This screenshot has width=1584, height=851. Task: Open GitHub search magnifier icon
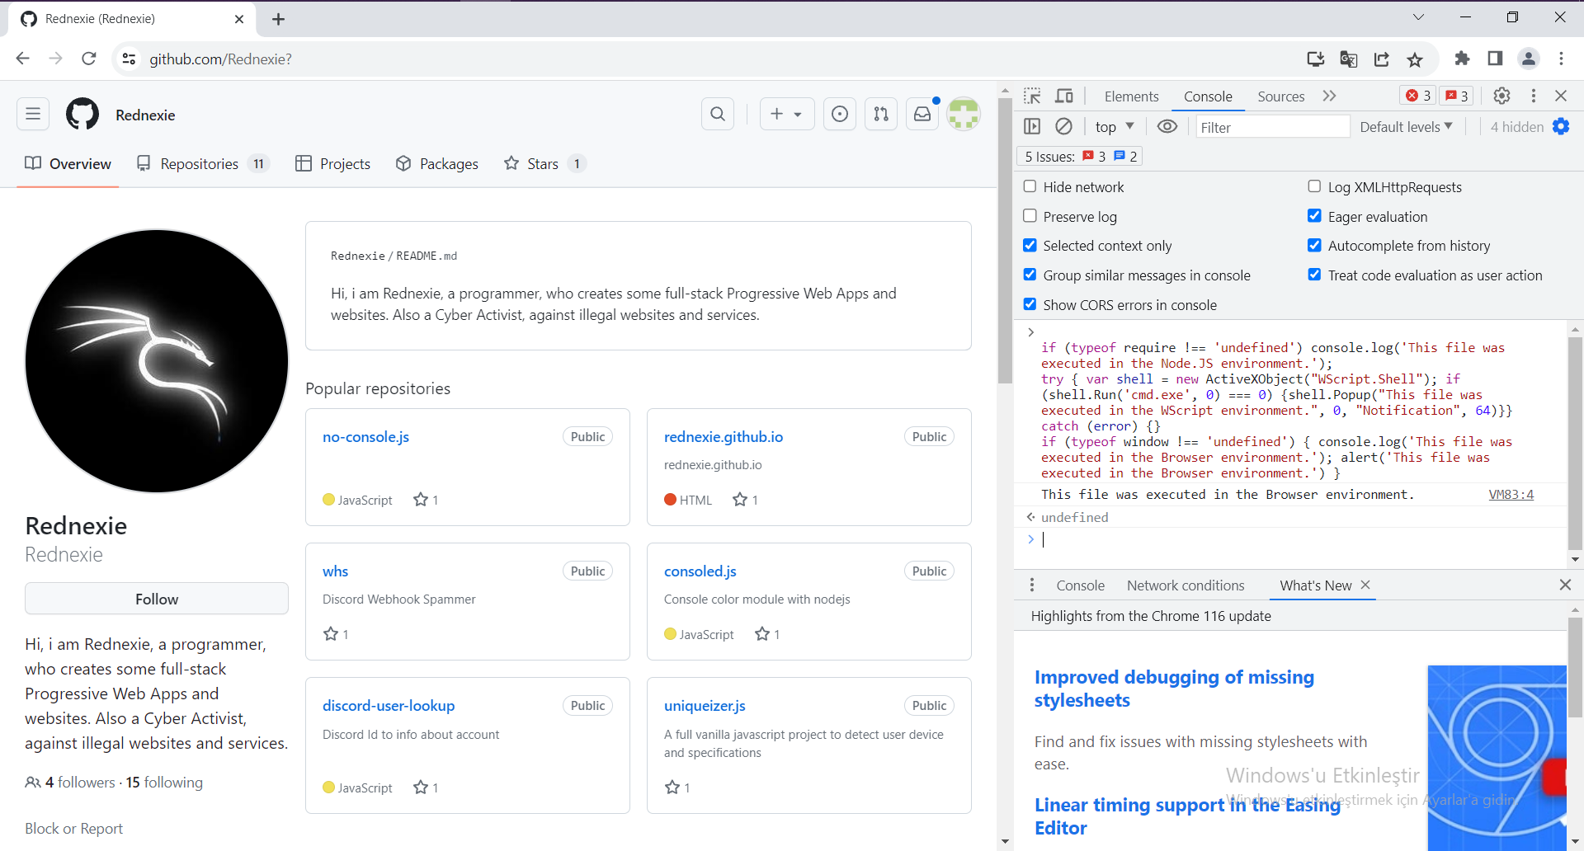pos(718,114)
